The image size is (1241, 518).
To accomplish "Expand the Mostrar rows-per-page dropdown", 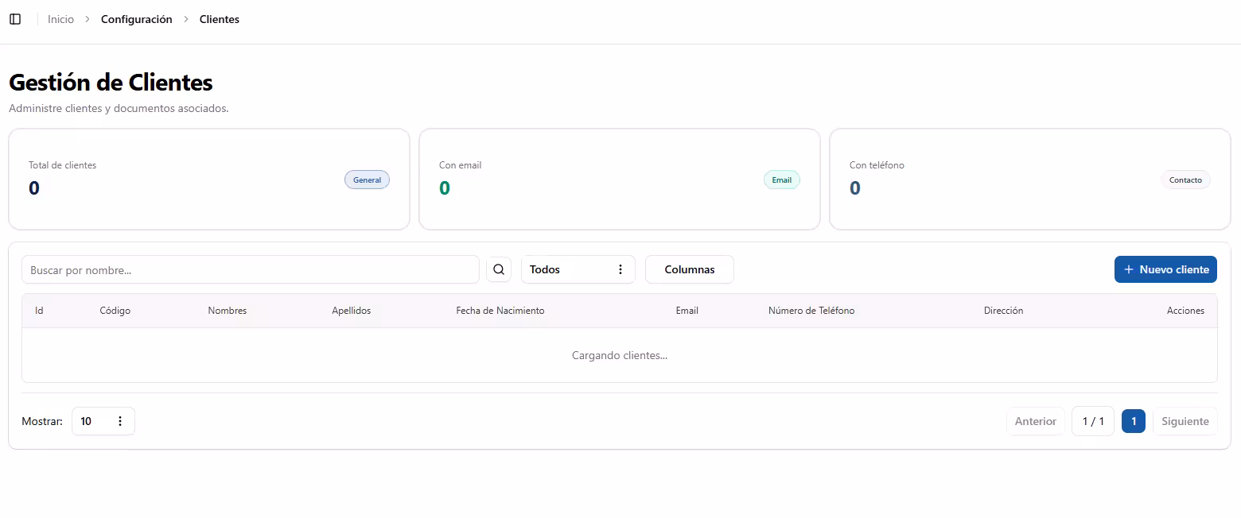I will coord(103,421).
